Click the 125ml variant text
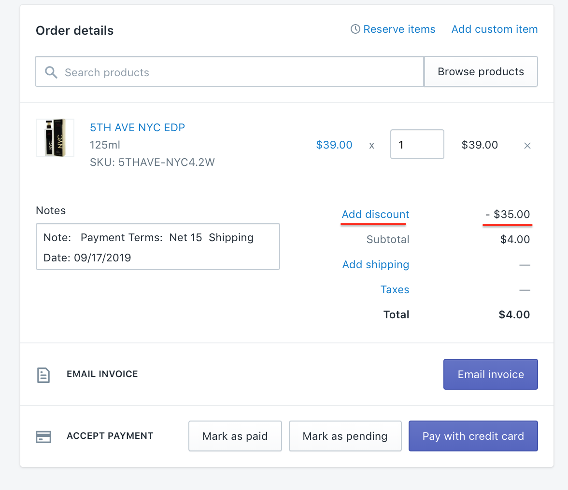The height and width of the screenshot is (490, 568). pyautogui.click(x=105, y=145)
